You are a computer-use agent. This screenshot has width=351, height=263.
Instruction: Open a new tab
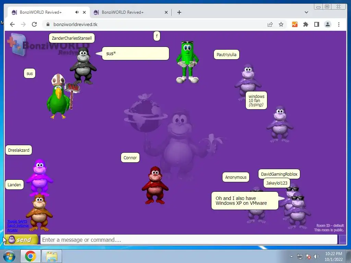[x=179, y=12]
